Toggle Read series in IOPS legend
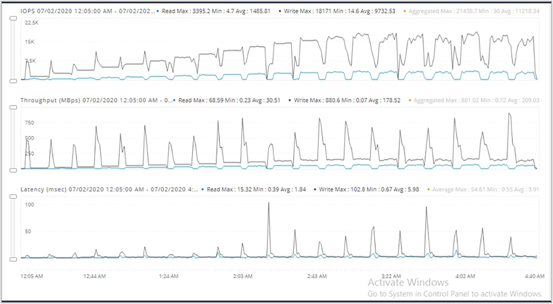The height and width of the screenshot is (304, 553). click(x=213, y=11)
